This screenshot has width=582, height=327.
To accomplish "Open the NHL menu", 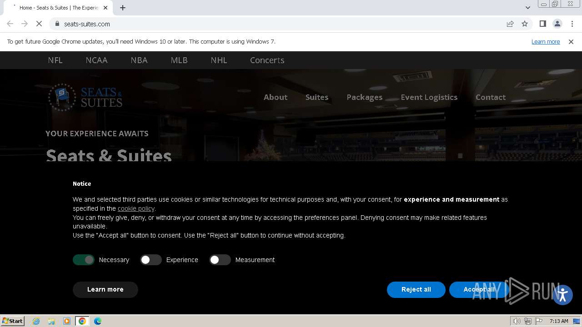I will pyautogui.click(x=219, y=60).
